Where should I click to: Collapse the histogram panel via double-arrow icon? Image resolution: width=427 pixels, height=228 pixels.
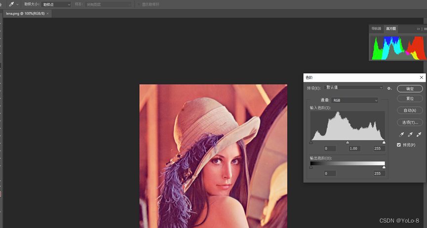[418, 29]
